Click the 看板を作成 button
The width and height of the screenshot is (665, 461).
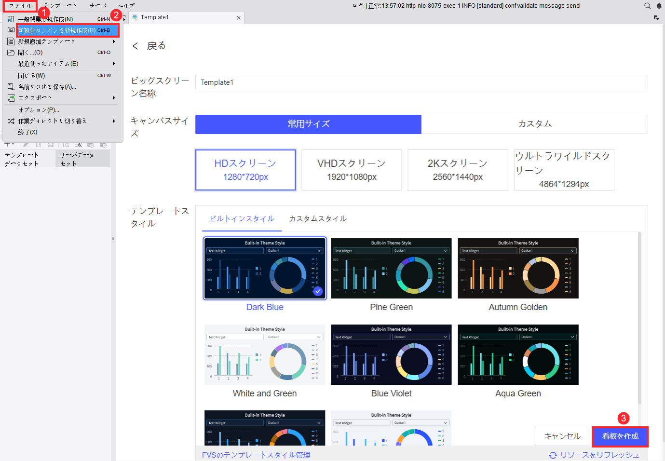620,436
